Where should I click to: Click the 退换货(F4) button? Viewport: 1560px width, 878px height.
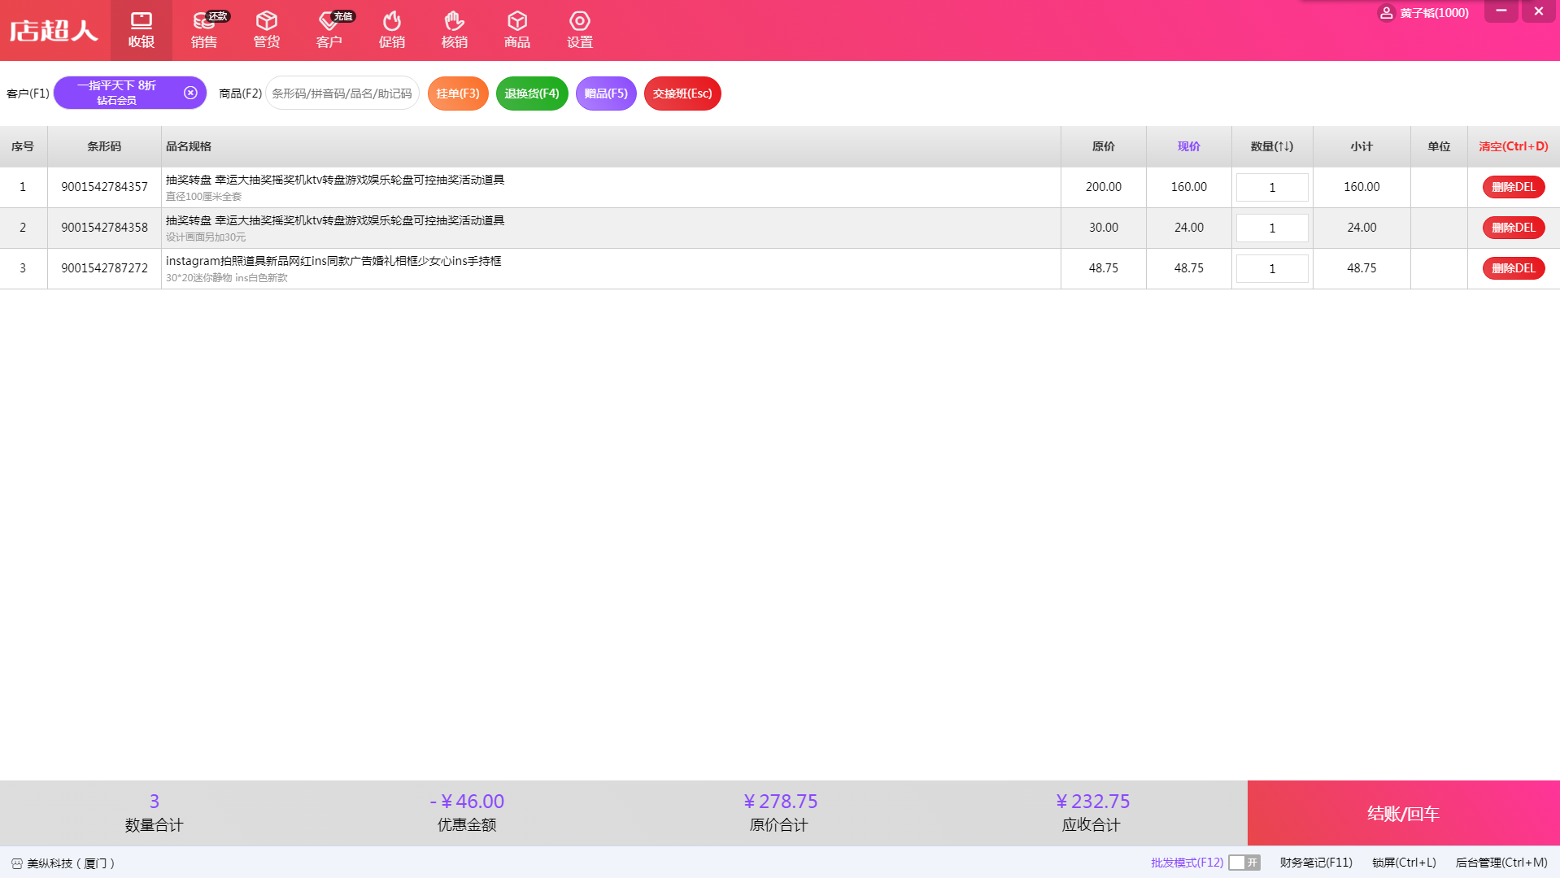click(x=532, y=93)
